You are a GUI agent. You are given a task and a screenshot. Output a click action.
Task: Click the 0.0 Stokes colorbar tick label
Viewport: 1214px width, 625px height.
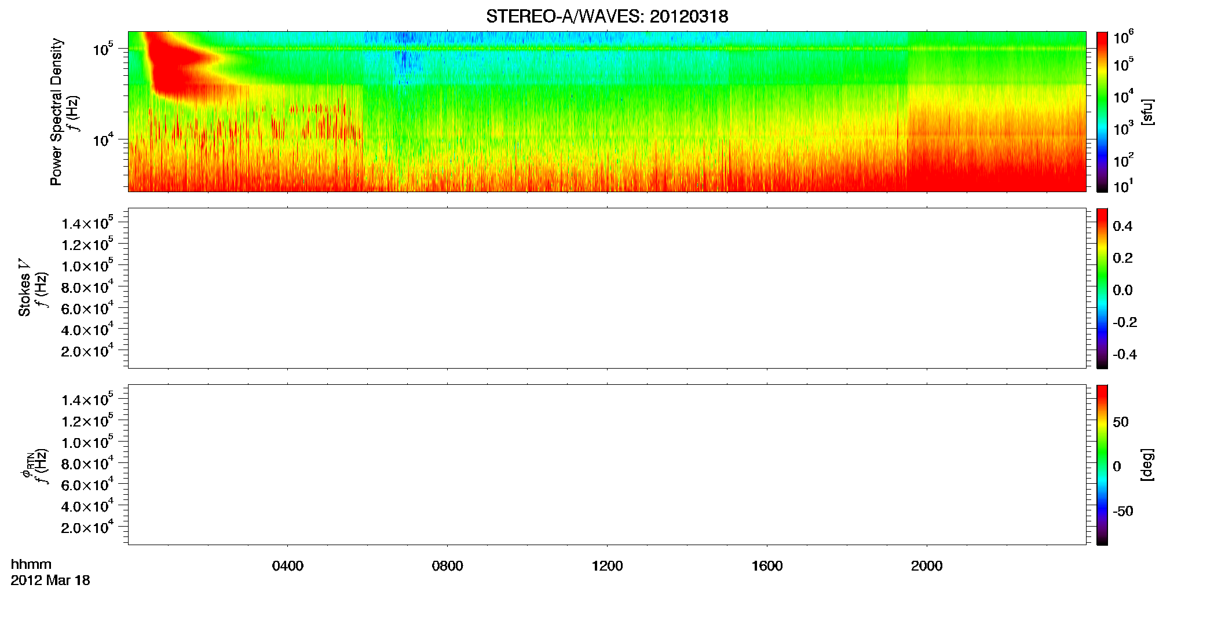point(1122,291)
